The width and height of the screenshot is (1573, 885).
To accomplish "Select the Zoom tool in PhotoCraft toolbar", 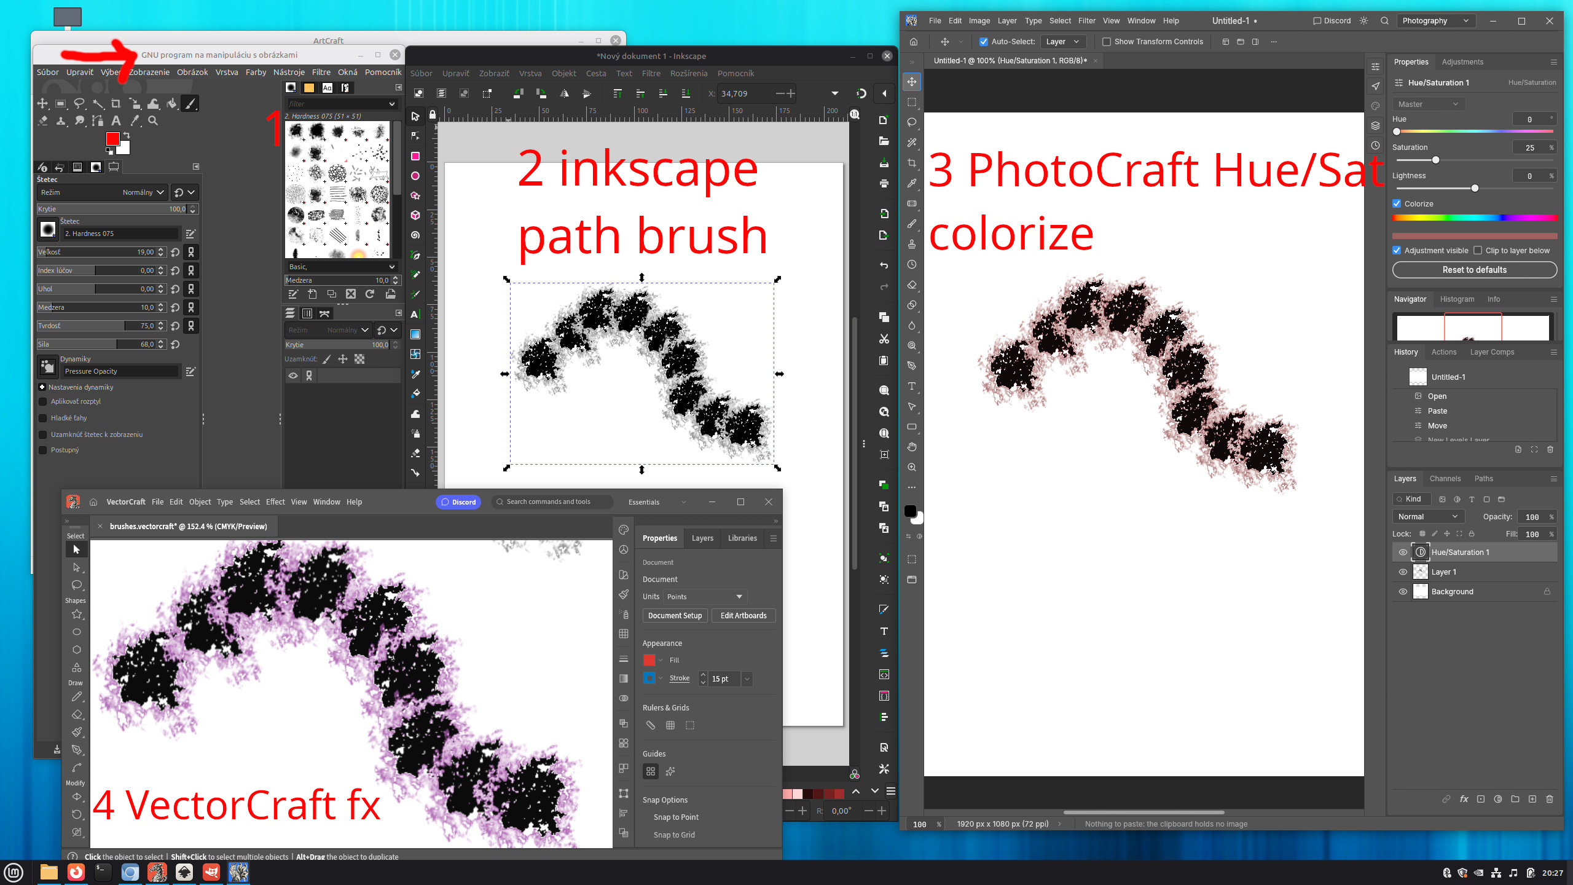I will point(912,467).
